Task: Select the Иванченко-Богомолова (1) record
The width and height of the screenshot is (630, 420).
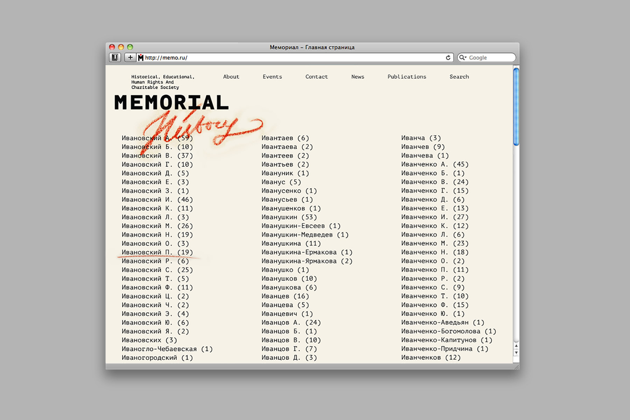Action: click(448, 331)
